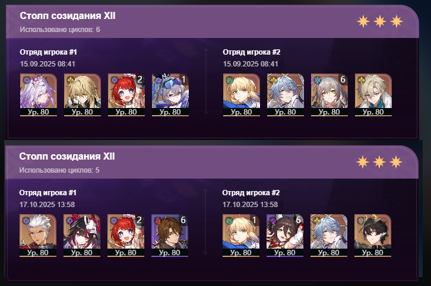Select the gray-haired ice Trailblazer portrait with badge 6

[x=329, y=95]
